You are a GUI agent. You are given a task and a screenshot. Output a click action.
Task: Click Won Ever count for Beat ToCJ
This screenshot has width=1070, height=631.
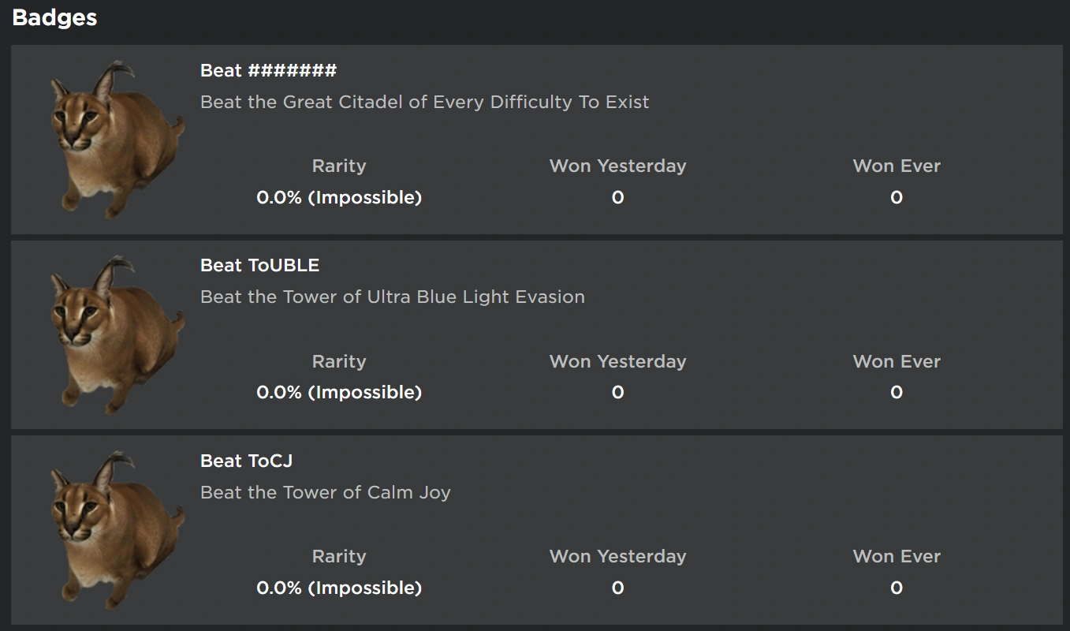click(897, 588)
